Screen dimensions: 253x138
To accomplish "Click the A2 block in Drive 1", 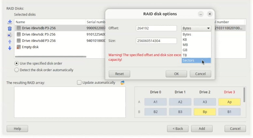I will pyautogui.click(x=180, y=102).
